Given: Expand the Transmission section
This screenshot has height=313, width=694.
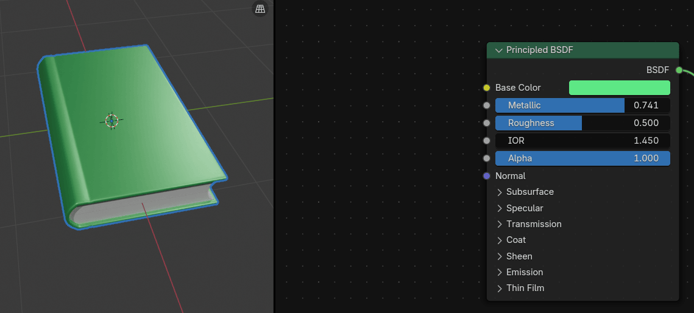Looking at the screenshot, I should pyautogui.click(x=500, y=224).
